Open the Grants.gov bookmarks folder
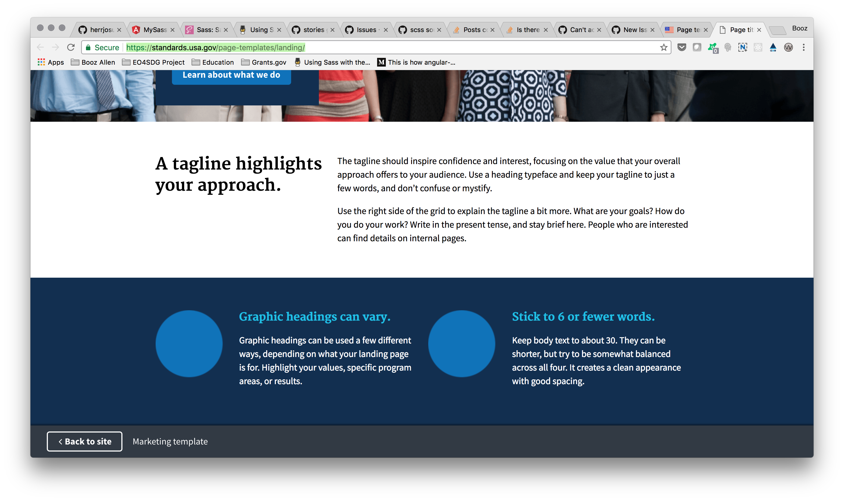This screenshot has width=844, height=501. click(x=264, y=62)
